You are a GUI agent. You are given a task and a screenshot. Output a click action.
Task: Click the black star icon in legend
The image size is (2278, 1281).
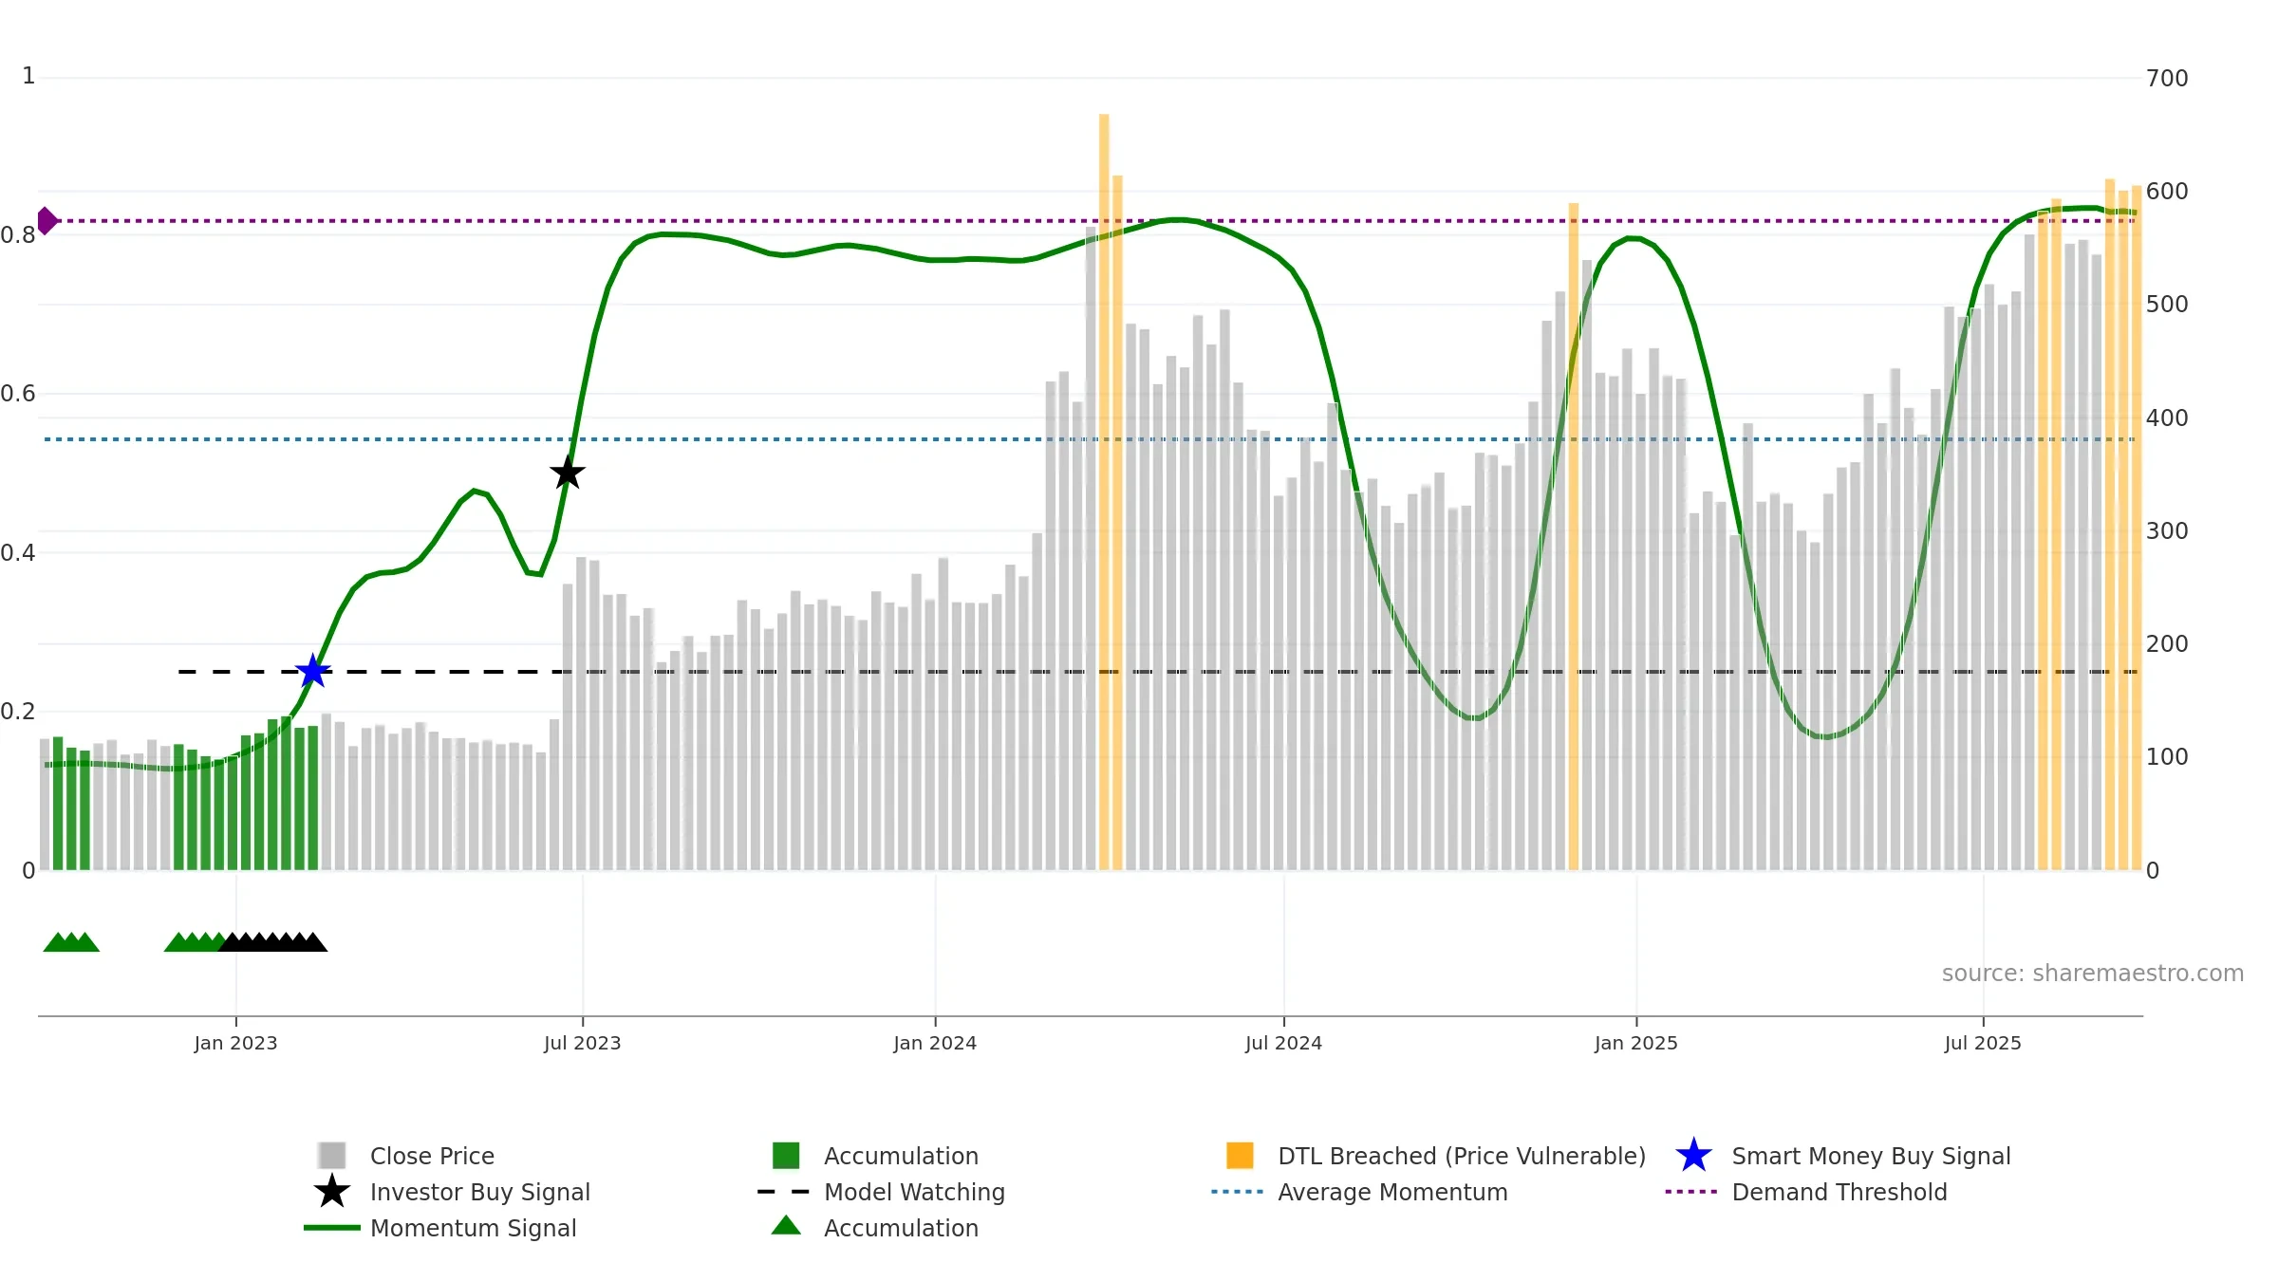click(x=332, y=1192)
